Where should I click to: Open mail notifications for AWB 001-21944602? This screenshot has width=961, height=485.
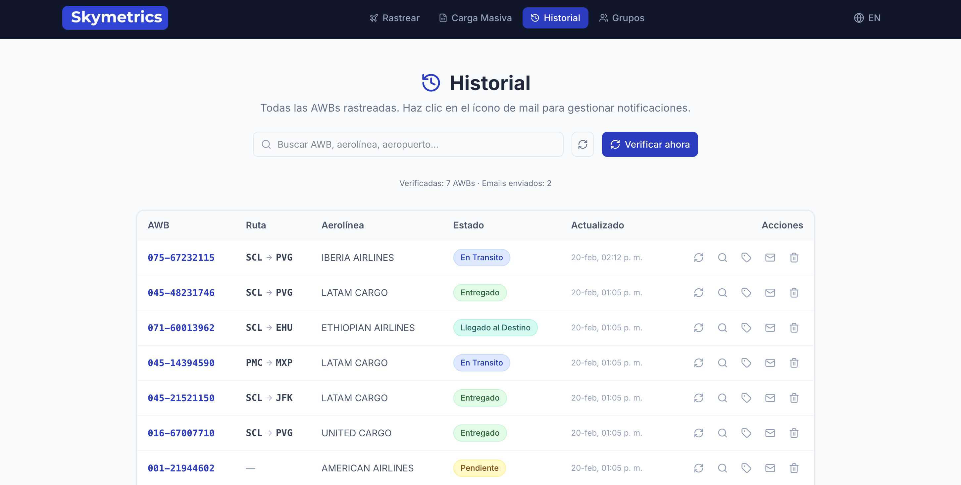coord(770,468)
